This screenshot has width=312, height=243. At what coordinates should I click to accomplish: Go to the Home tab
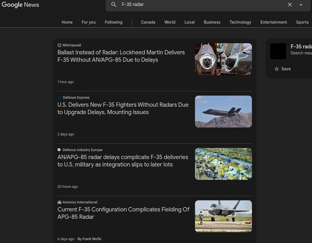67,22
